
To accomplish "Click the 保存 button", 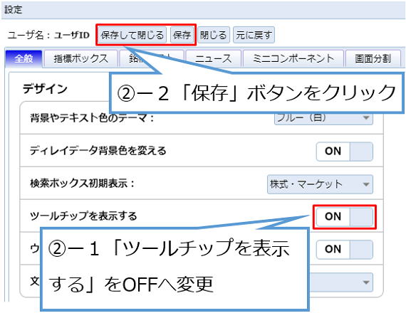I will (182, 35).
